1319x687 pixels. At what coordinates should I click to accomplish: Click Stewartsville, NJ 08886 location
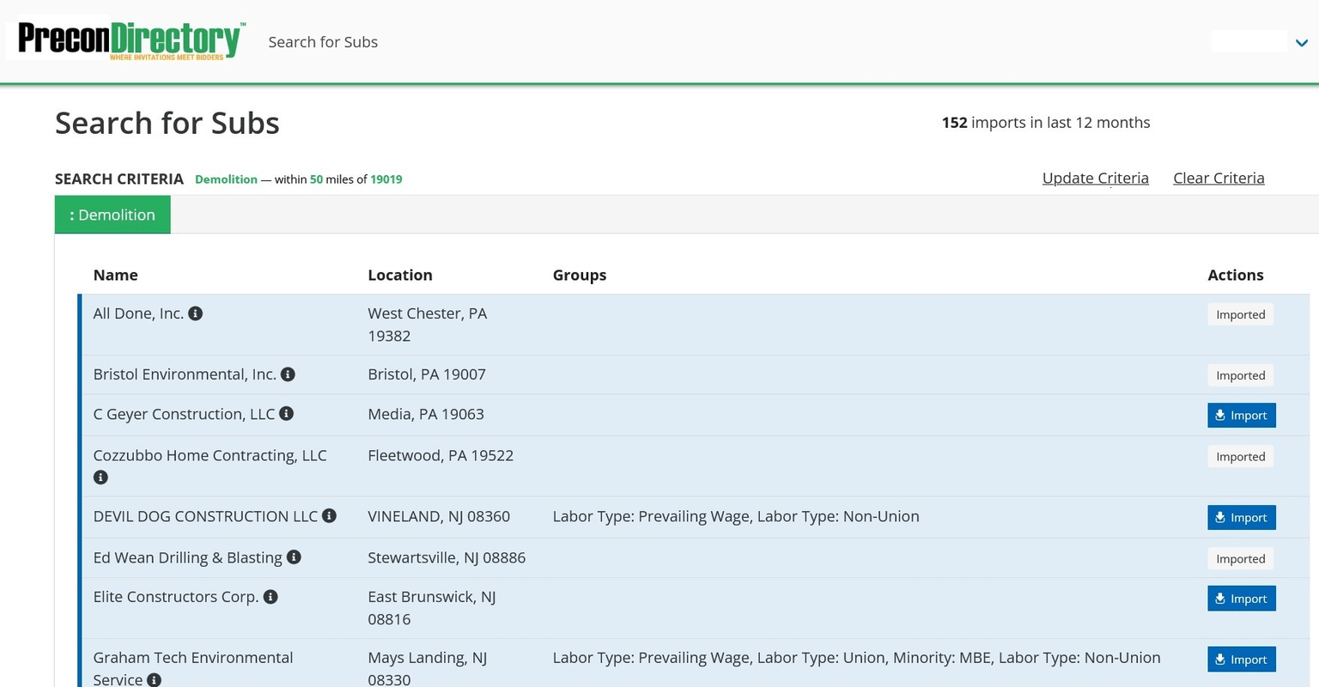coord(447,557)
